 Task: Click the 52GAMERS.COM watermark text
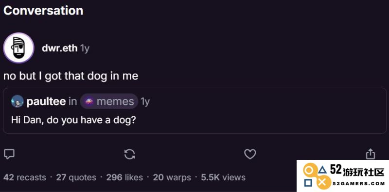(x=358, y=183)
